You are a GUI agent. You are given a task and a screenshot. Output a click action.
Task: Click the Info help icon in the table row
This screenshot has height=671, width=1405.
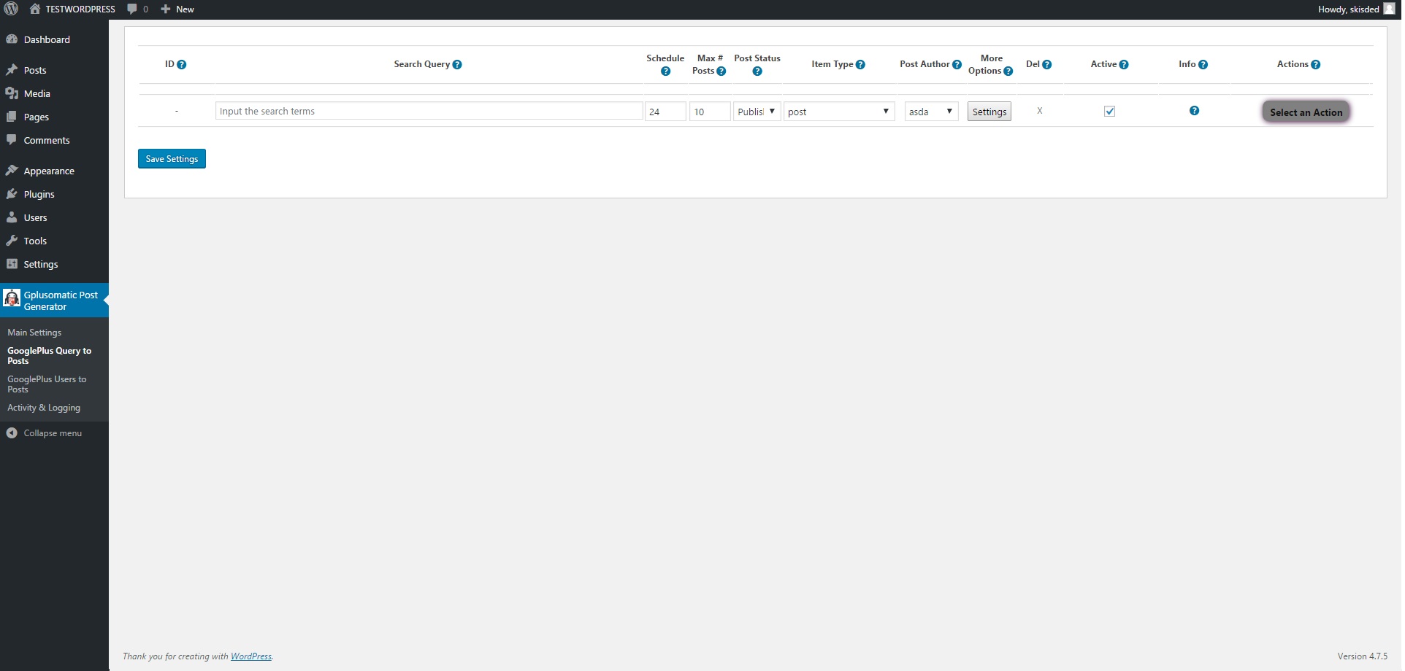1194,111
